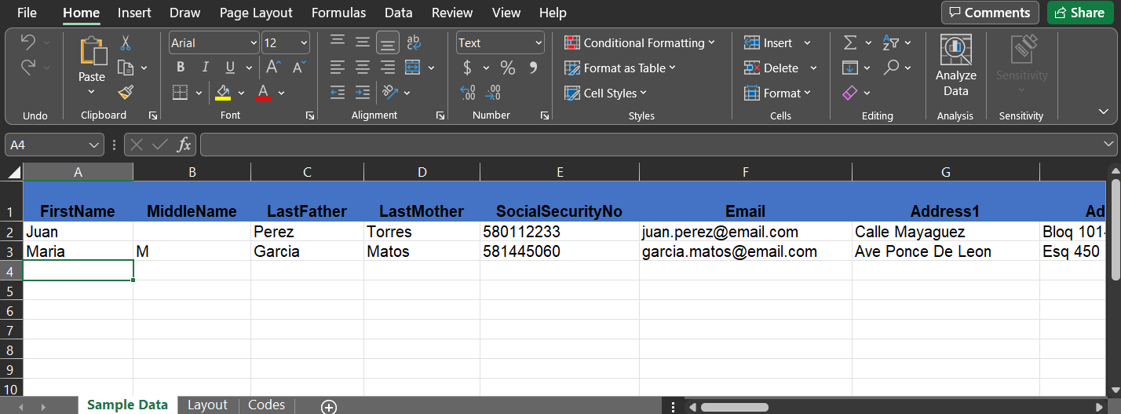The height and width of the screenshot is (414, 1121).
Task: Expand the Name Box A4 dropdown
Action: pos(94,145)
